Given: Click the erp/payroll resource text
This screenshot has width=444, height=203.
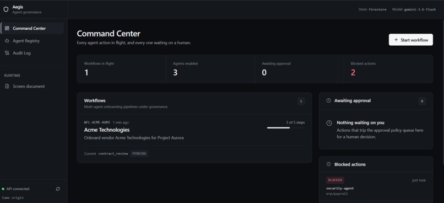Looking at the screenshot, I should pos(337,194).
